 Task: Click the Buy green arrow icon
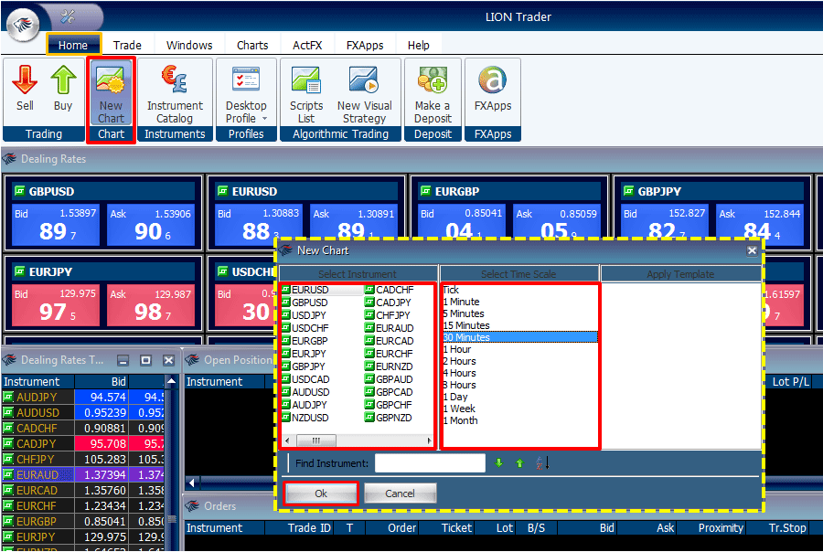[63, 80]
